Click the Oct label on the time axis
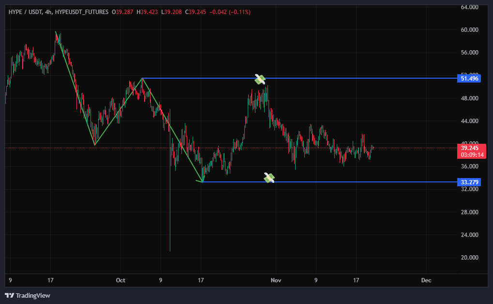Image resolution: width=493 pixels, height=304 pixels. tap(120, 280)
